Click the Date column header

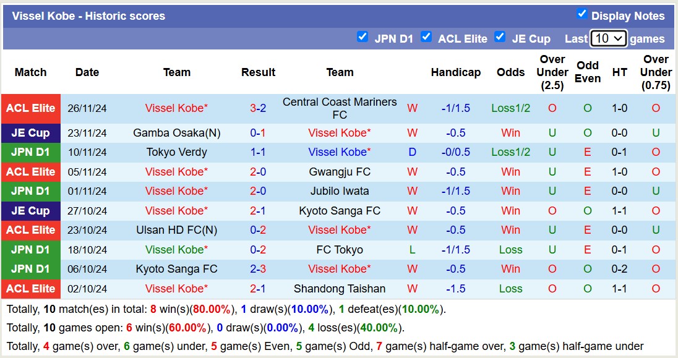(x=87, y=72)
